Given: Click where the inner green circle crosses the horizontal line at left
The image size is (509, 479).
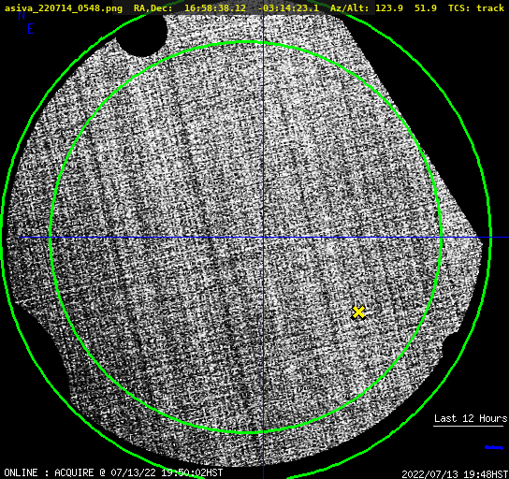Looking at the screenshot, I should coord(51,238).
